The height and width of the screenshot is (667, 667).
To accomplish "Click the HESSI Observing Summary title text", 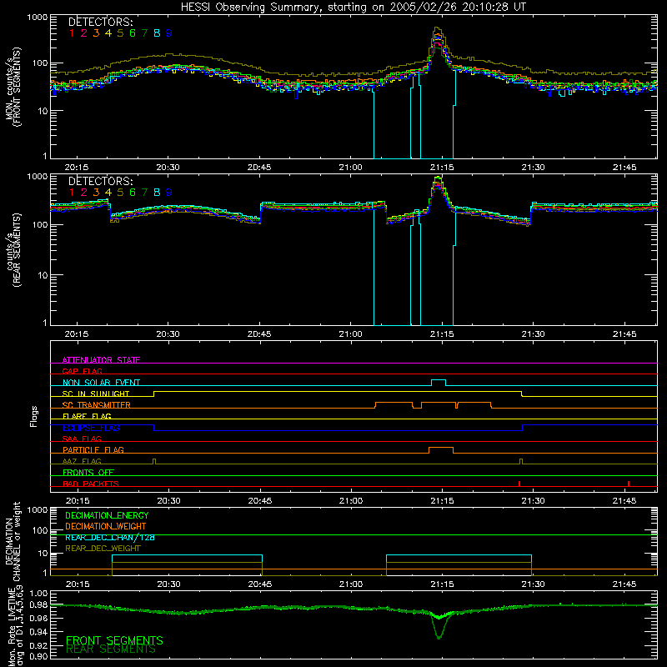I will pos(353,8).
